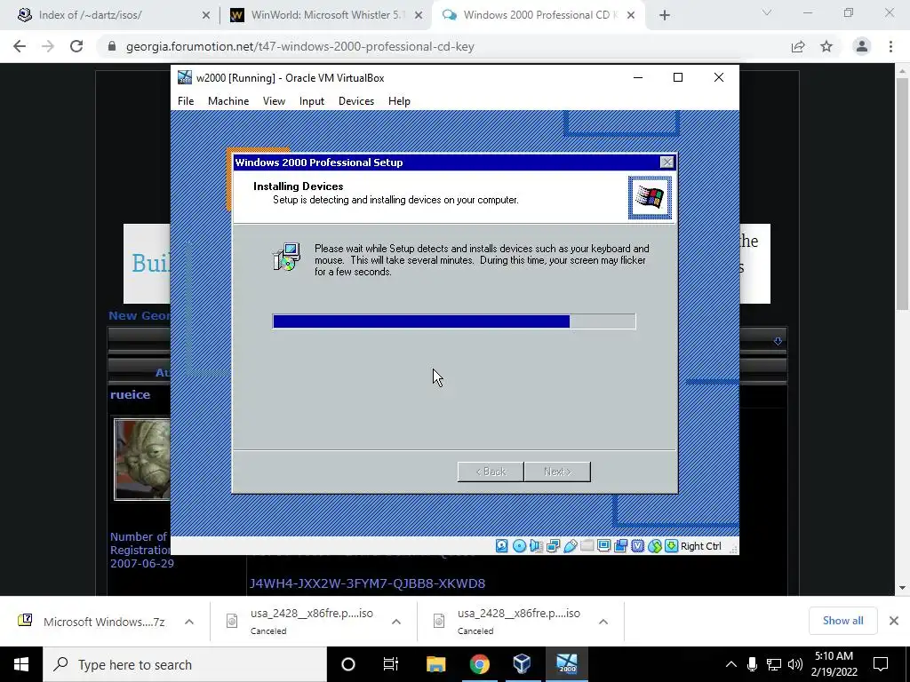Open the VirtualBox Machine menu
The image size is (910, 682).
tap(228, 101)
